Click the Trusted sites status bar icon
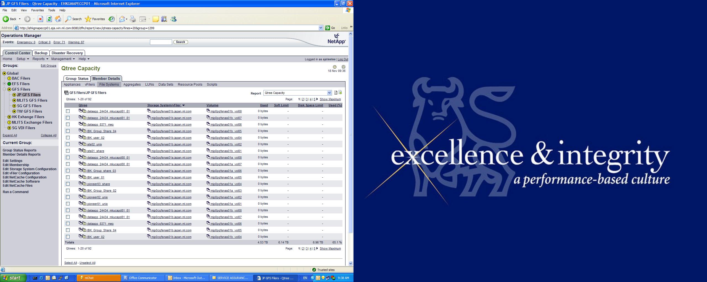 (x=314, y=270)
